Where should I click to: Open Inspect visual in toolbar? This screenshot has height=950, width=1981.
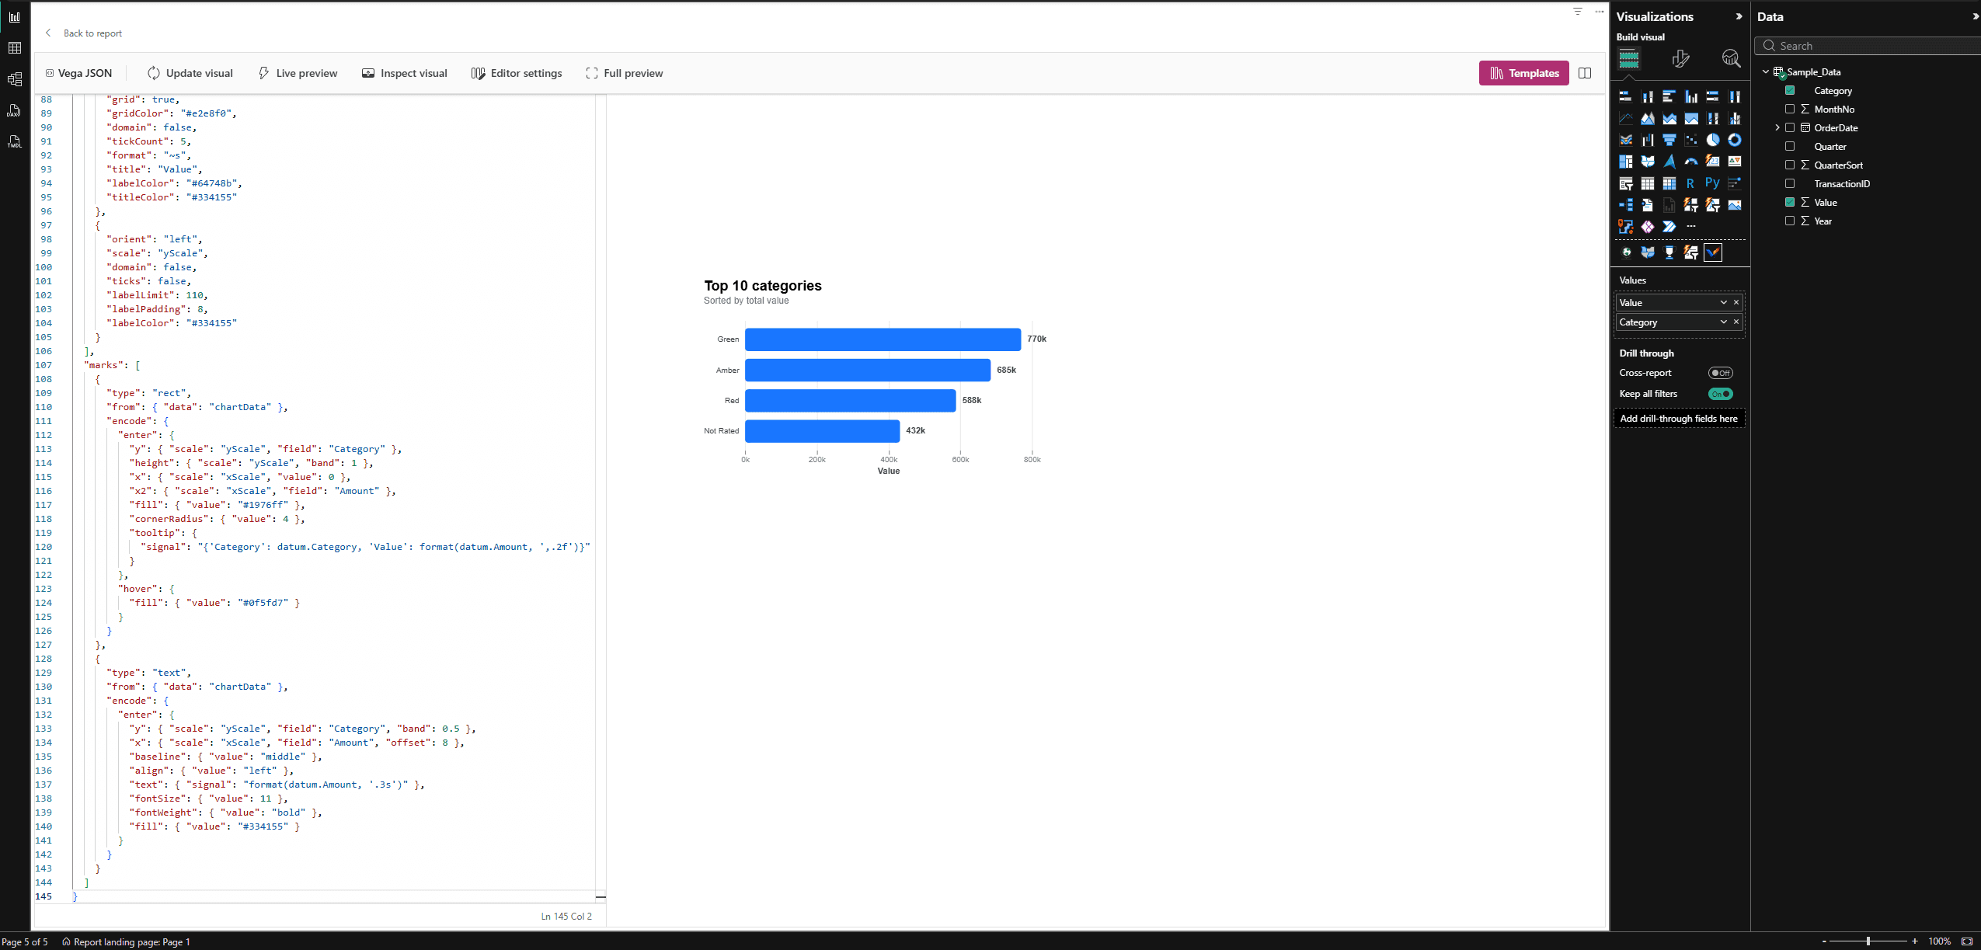[405, 73]
